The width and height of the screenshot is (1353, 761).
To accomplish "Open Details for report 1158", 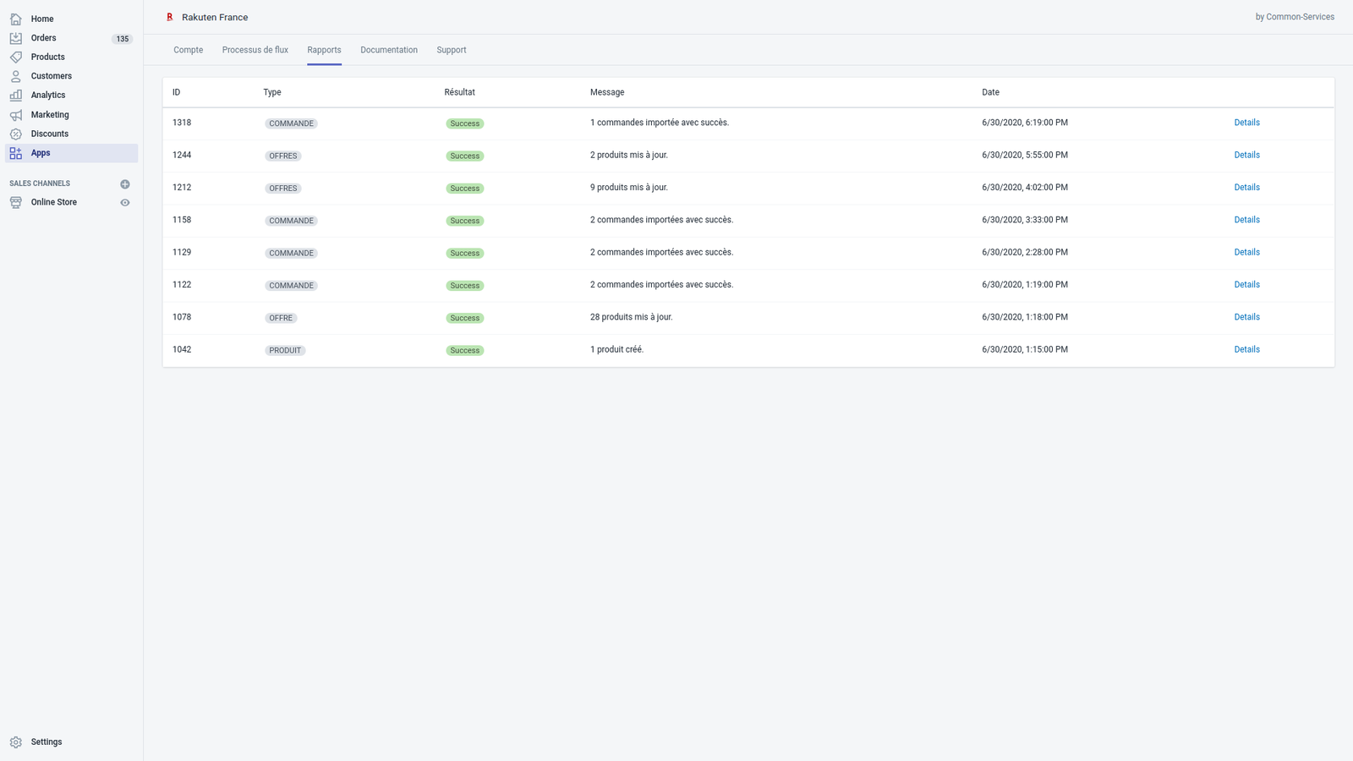I will click(1246, 220).
